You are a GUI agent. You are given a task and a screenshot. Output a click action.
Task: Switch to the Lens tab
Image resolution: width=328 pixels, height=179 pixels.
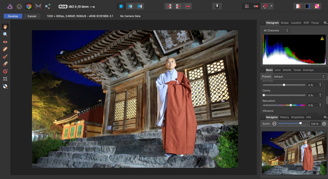click(x=277, y=70)
